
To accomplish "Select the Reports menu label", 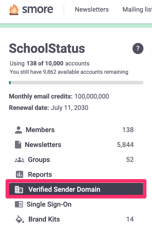I will 40,175.
